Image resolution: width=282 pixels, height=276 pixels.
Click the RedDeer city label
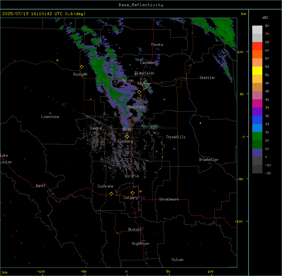point(144,84)
